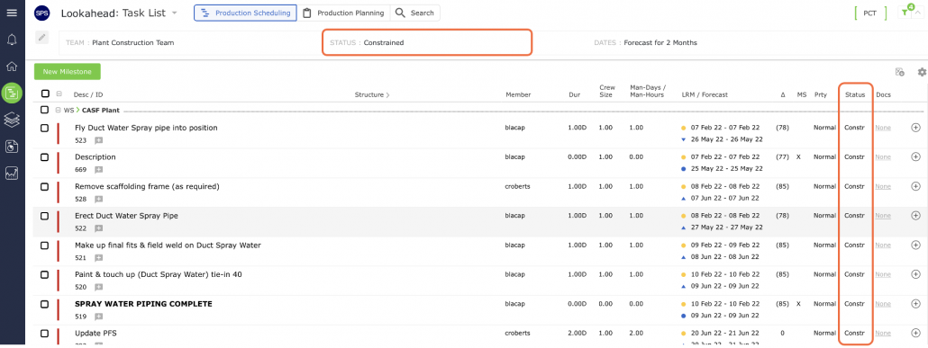Open the reports document sidebar icon
Viewport: 928px width, 348px height.
12,147
